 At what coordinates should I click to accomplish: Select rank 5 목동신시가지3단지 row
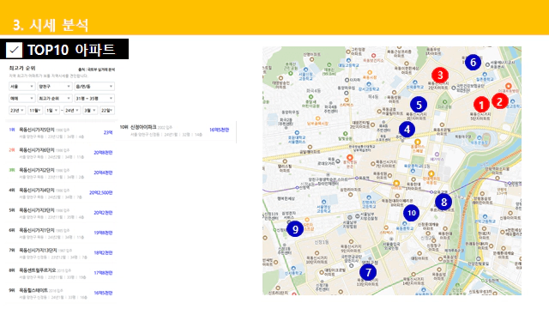pyautogui.click(x=61, y=213)
